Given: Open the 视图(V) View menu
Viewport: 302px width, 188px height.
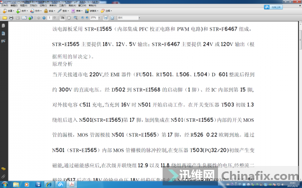Looking at the screenshot, I should [24, 6].
